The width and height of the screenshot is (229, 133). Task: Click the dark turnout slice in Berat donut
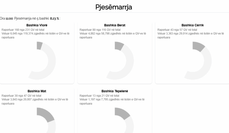(x=119, y=46)
